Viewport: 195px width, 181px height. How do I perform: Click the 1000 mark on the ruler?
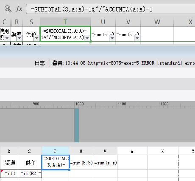pos(80,104)
